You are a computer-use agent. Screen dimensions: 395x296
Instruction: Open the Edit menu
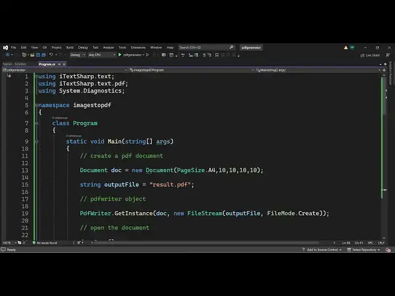(x=23, y=47)
